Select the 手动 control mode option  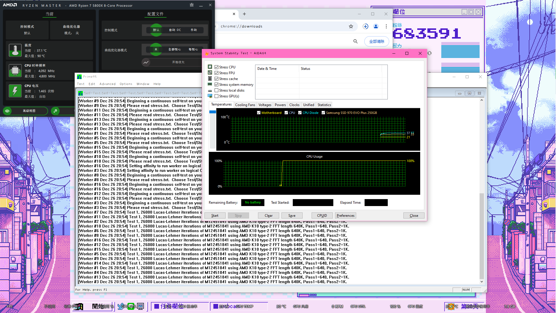[193, 30]
